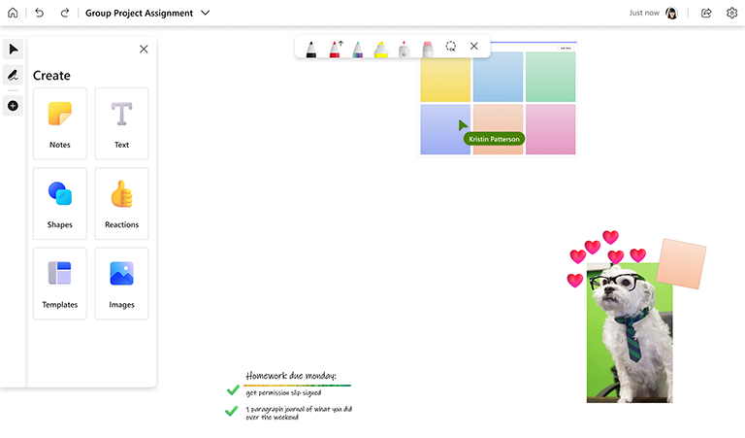745x438 pixels.
Task: Click the green checkmark beside permission slip
Action: coord(233,390)
